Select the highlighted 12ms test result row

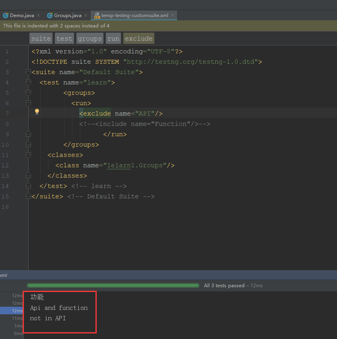(12, 311)
